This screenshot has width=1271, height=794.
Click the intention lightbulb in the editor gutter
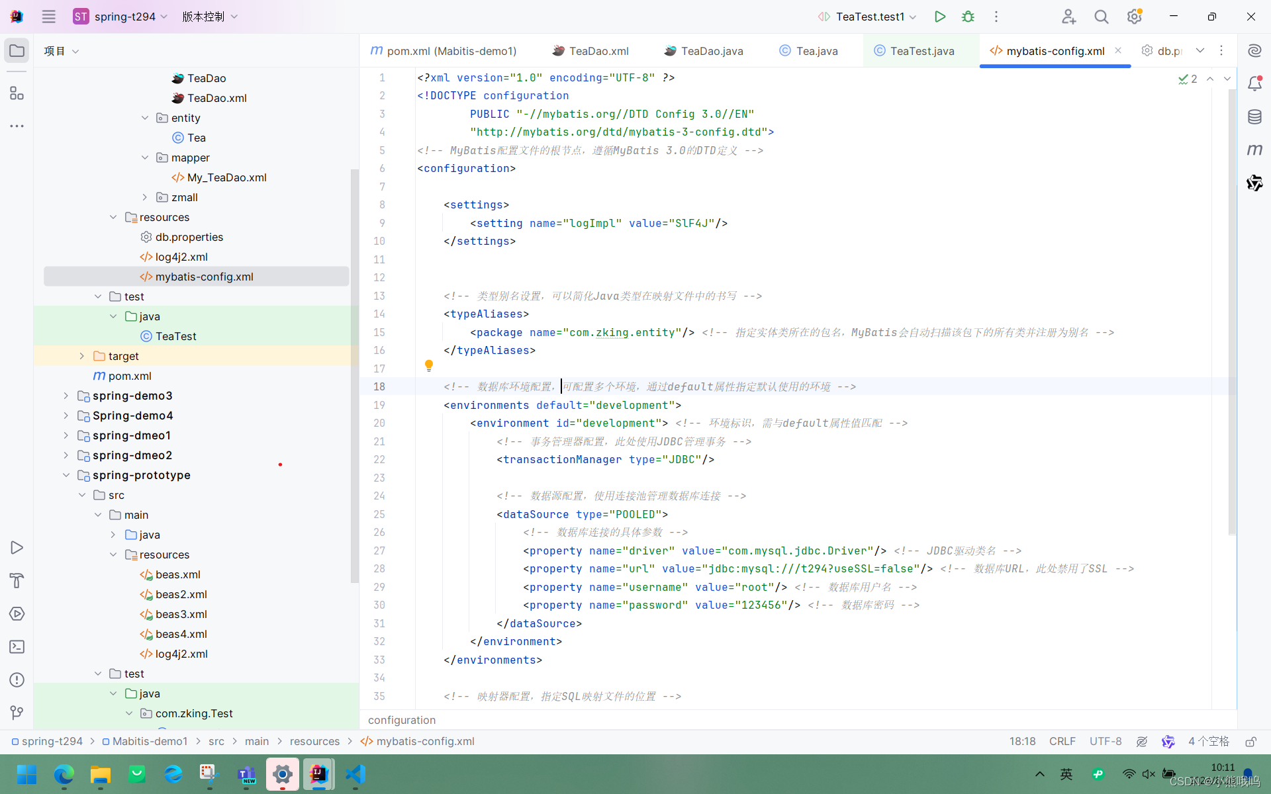click(429, 365)
